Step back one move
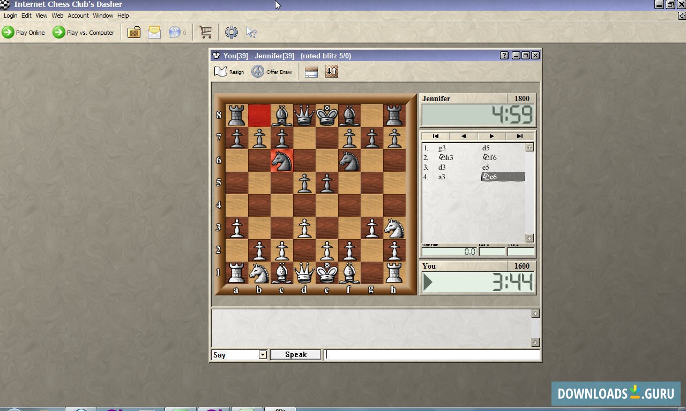The height and width of the screenshot is (411, 686). [464, 136]
